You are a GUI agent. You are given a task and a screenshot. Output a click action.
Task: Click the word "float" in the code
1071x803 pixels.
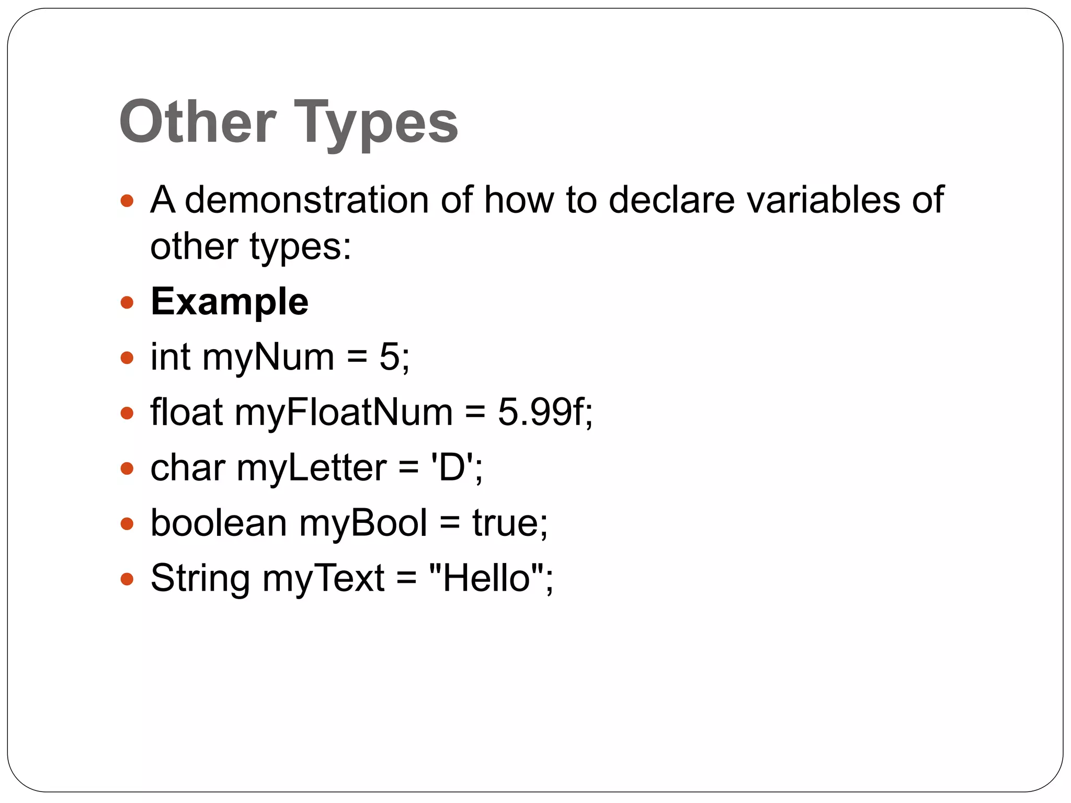tap(186, 412)
